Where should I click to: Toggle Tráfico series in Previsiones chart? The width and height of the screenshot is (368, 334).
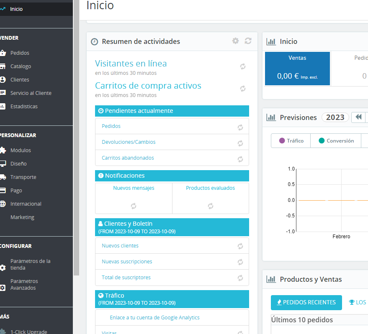click(x=291, y=140)
